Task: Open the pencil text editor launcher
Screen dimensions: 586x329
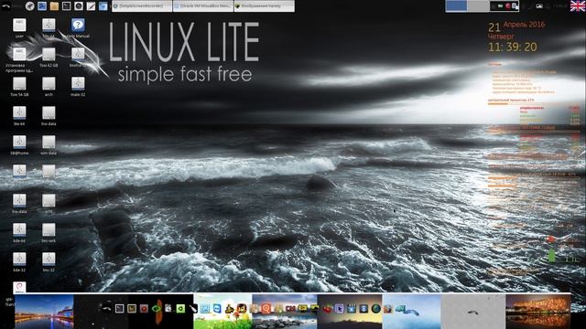Action: 91,6
